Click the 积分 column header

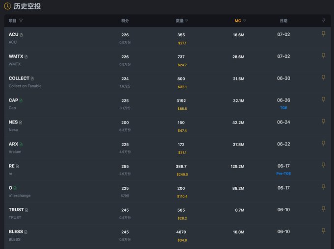(125, 21)
